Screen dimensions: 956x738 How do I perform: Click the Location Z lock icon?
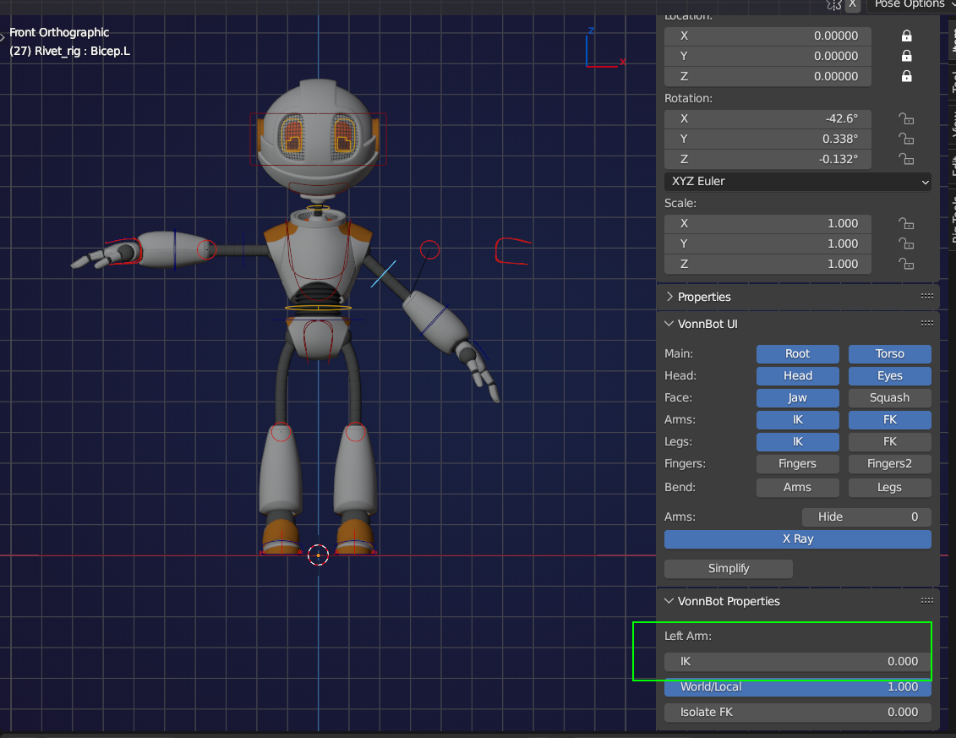pyautogui.click(x=906, y=76)
